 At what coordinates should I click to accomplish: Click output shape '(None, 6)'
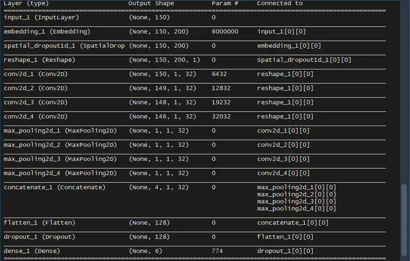[146, 251]
